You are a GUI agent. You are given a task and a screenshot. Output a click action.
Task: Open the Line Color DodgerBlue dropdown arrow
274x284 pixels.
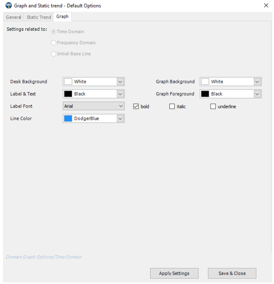(120, 119)
